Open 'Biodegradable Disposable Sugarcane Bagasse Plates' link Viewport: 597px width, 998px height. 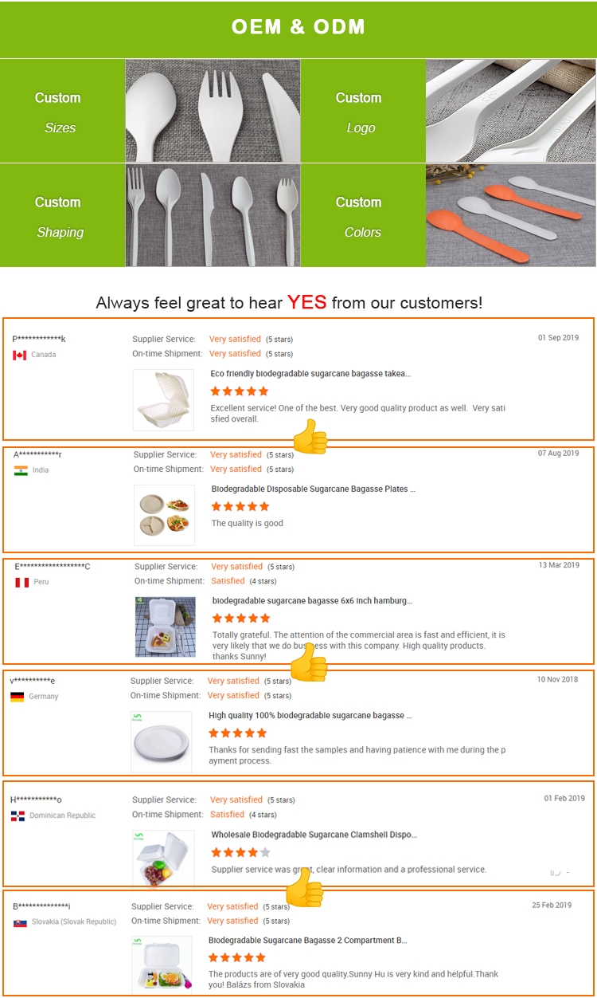(x=313, y=489)
